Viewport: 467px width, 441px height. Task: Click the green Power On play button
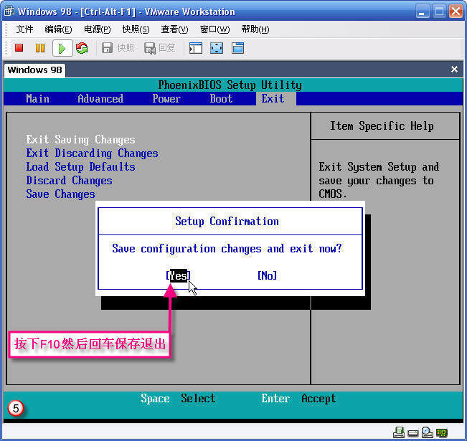62,48
